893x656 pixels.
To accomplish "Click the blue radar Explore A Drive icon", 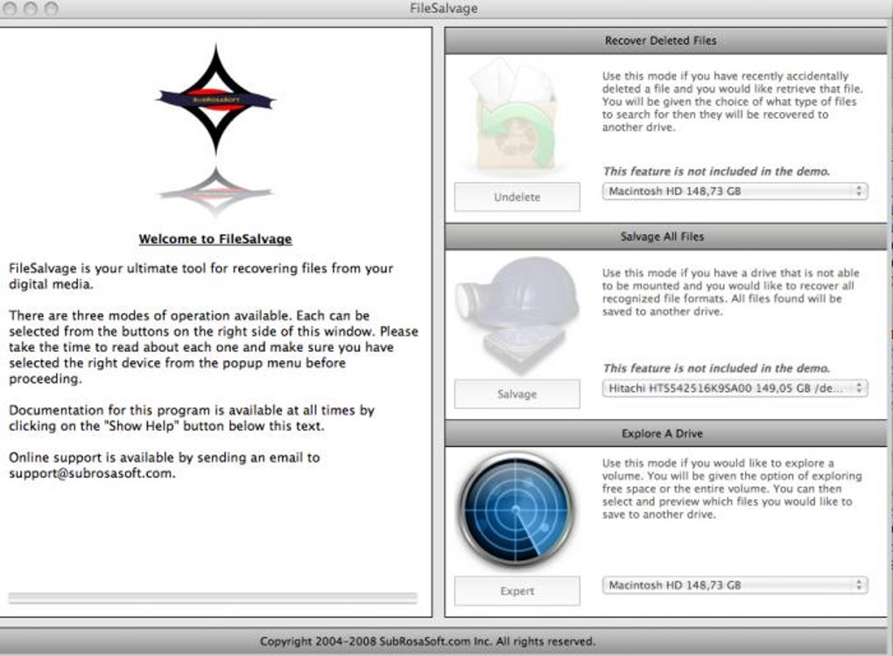I will click(x=517, y=510).
